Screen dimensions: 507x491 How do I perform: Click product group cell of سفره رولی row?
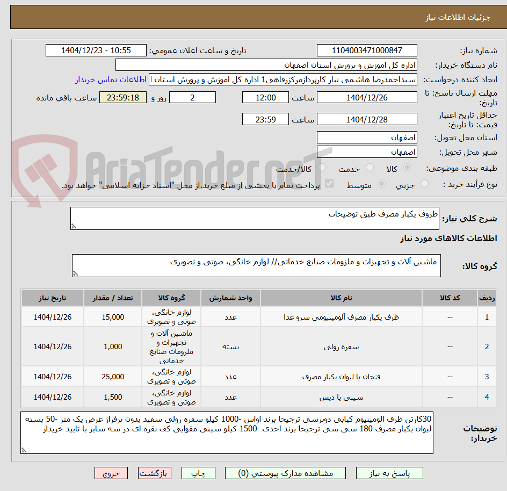(x=171, y=346)
